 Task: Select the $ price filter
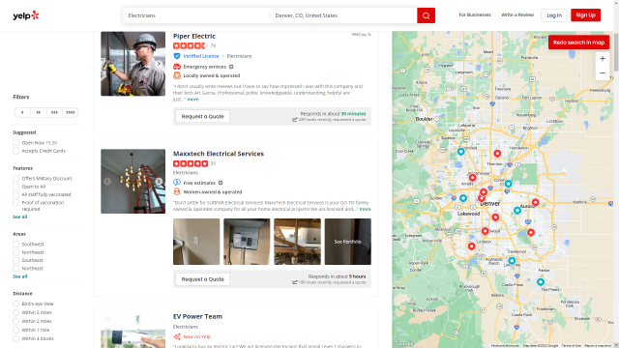22,112
